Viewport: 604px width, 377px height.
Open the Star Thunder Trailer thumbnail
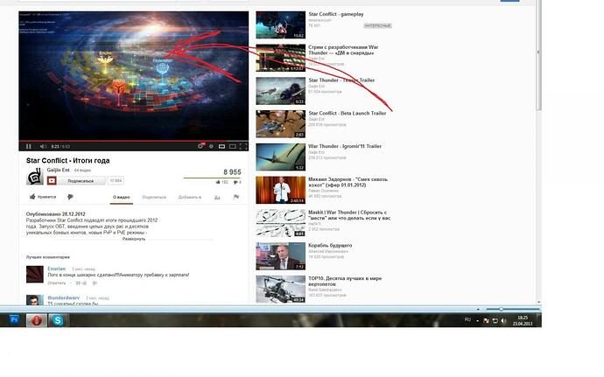pos(280,91)
